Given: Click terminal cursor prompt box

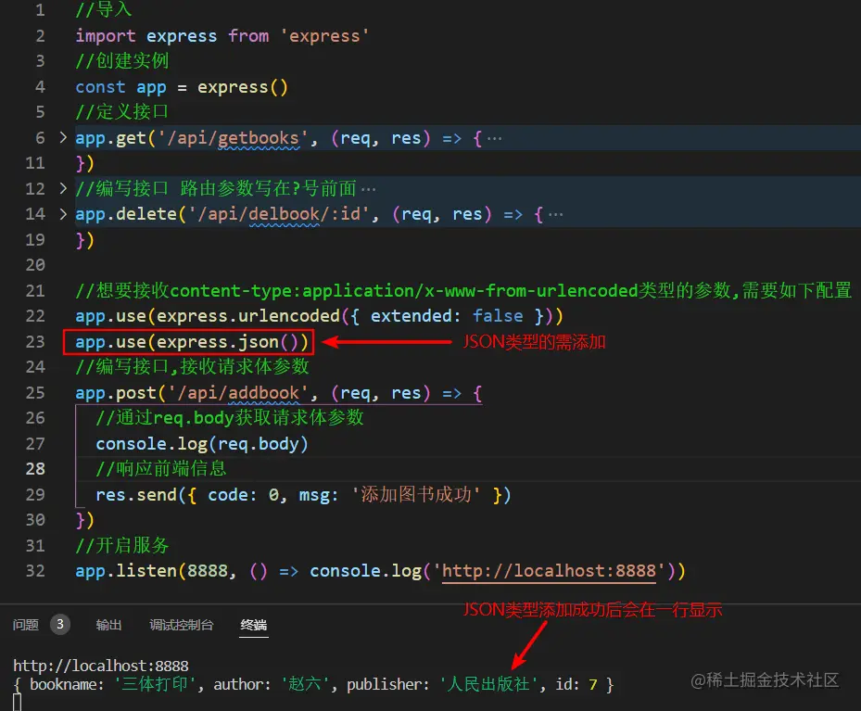Looking at the screenshot, I should 17,703.
